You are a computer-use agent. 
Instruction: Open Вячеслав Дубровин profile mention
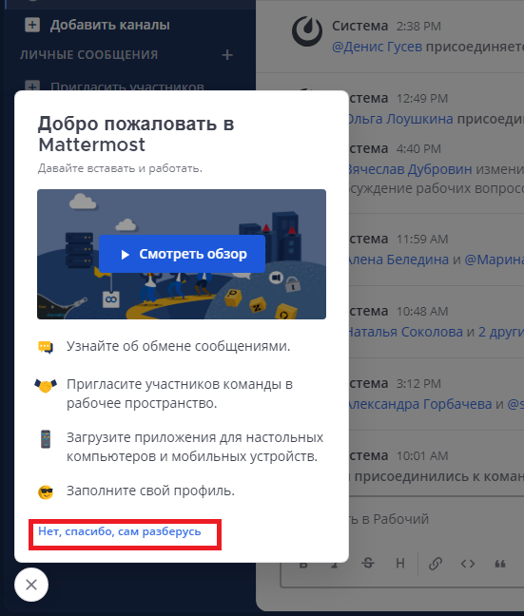pyautogui.click(x=410, y=169)
